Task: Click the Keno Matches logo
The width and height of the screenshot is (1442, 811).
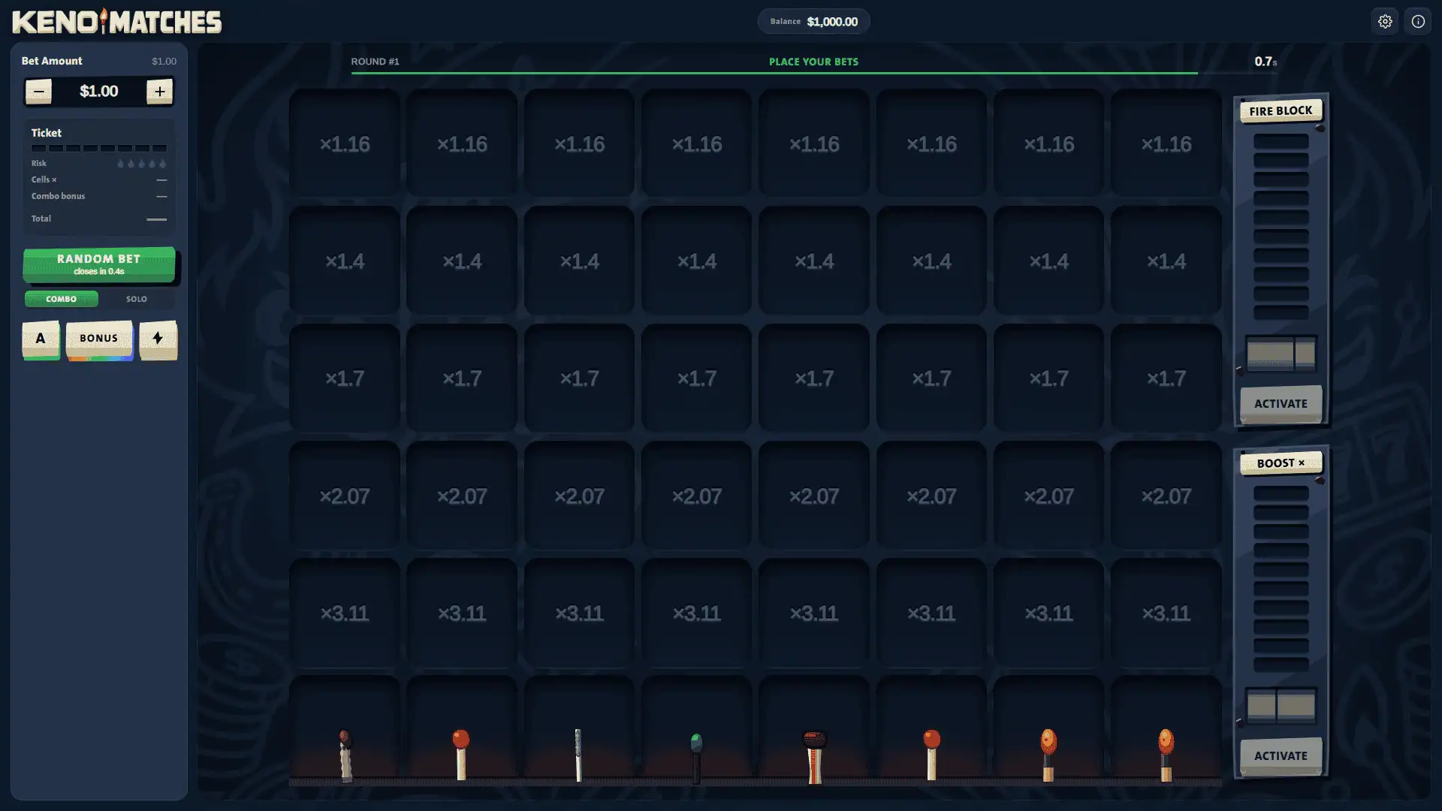Action: tap(117, 22)
